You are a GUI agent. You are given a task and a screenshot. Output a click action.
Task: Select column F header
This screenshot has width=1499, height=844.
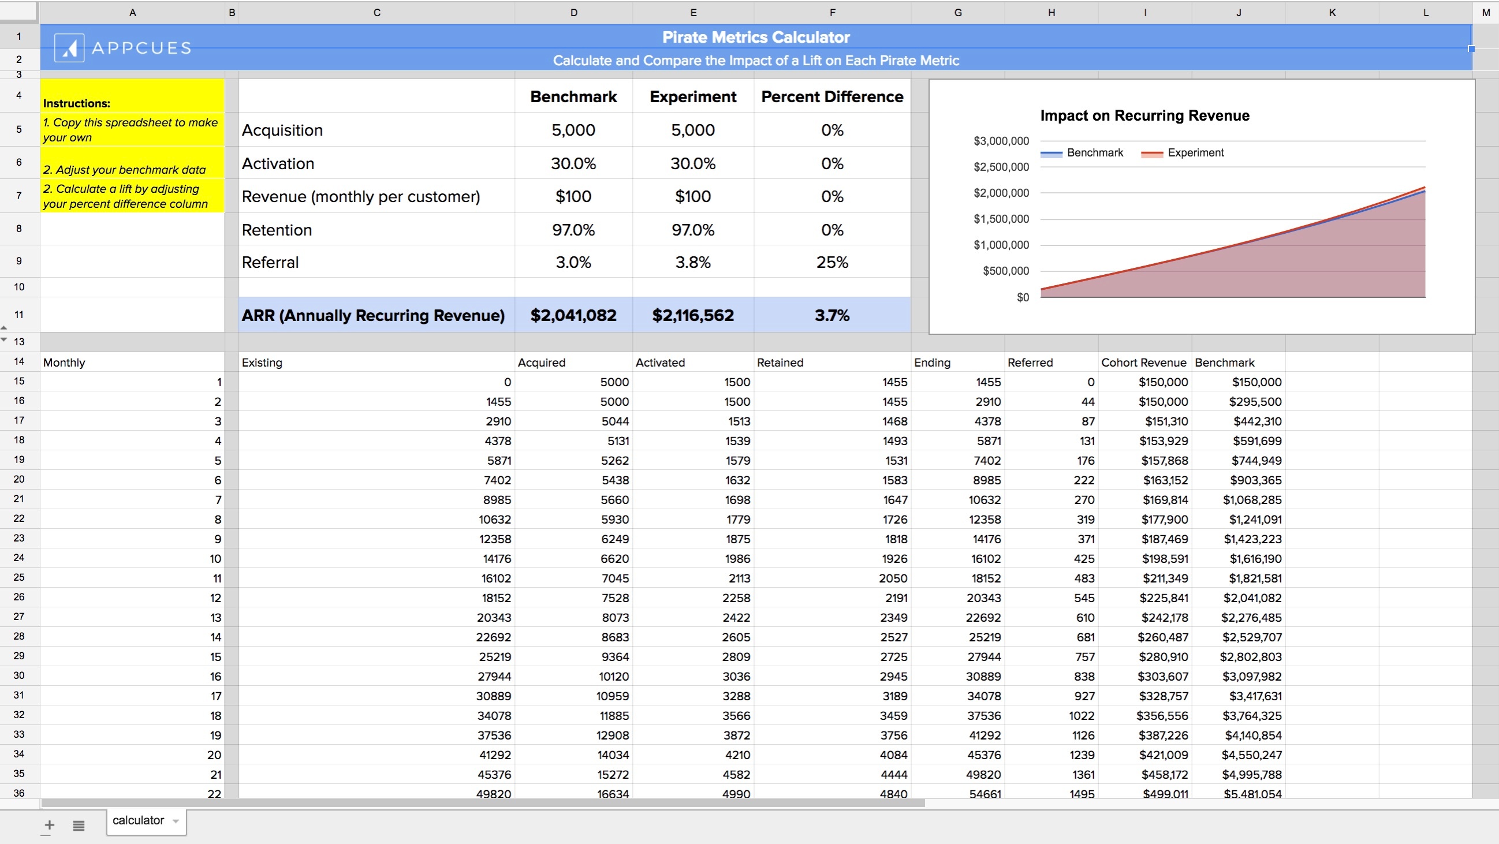pyautogui.click(x=832, y=12)
